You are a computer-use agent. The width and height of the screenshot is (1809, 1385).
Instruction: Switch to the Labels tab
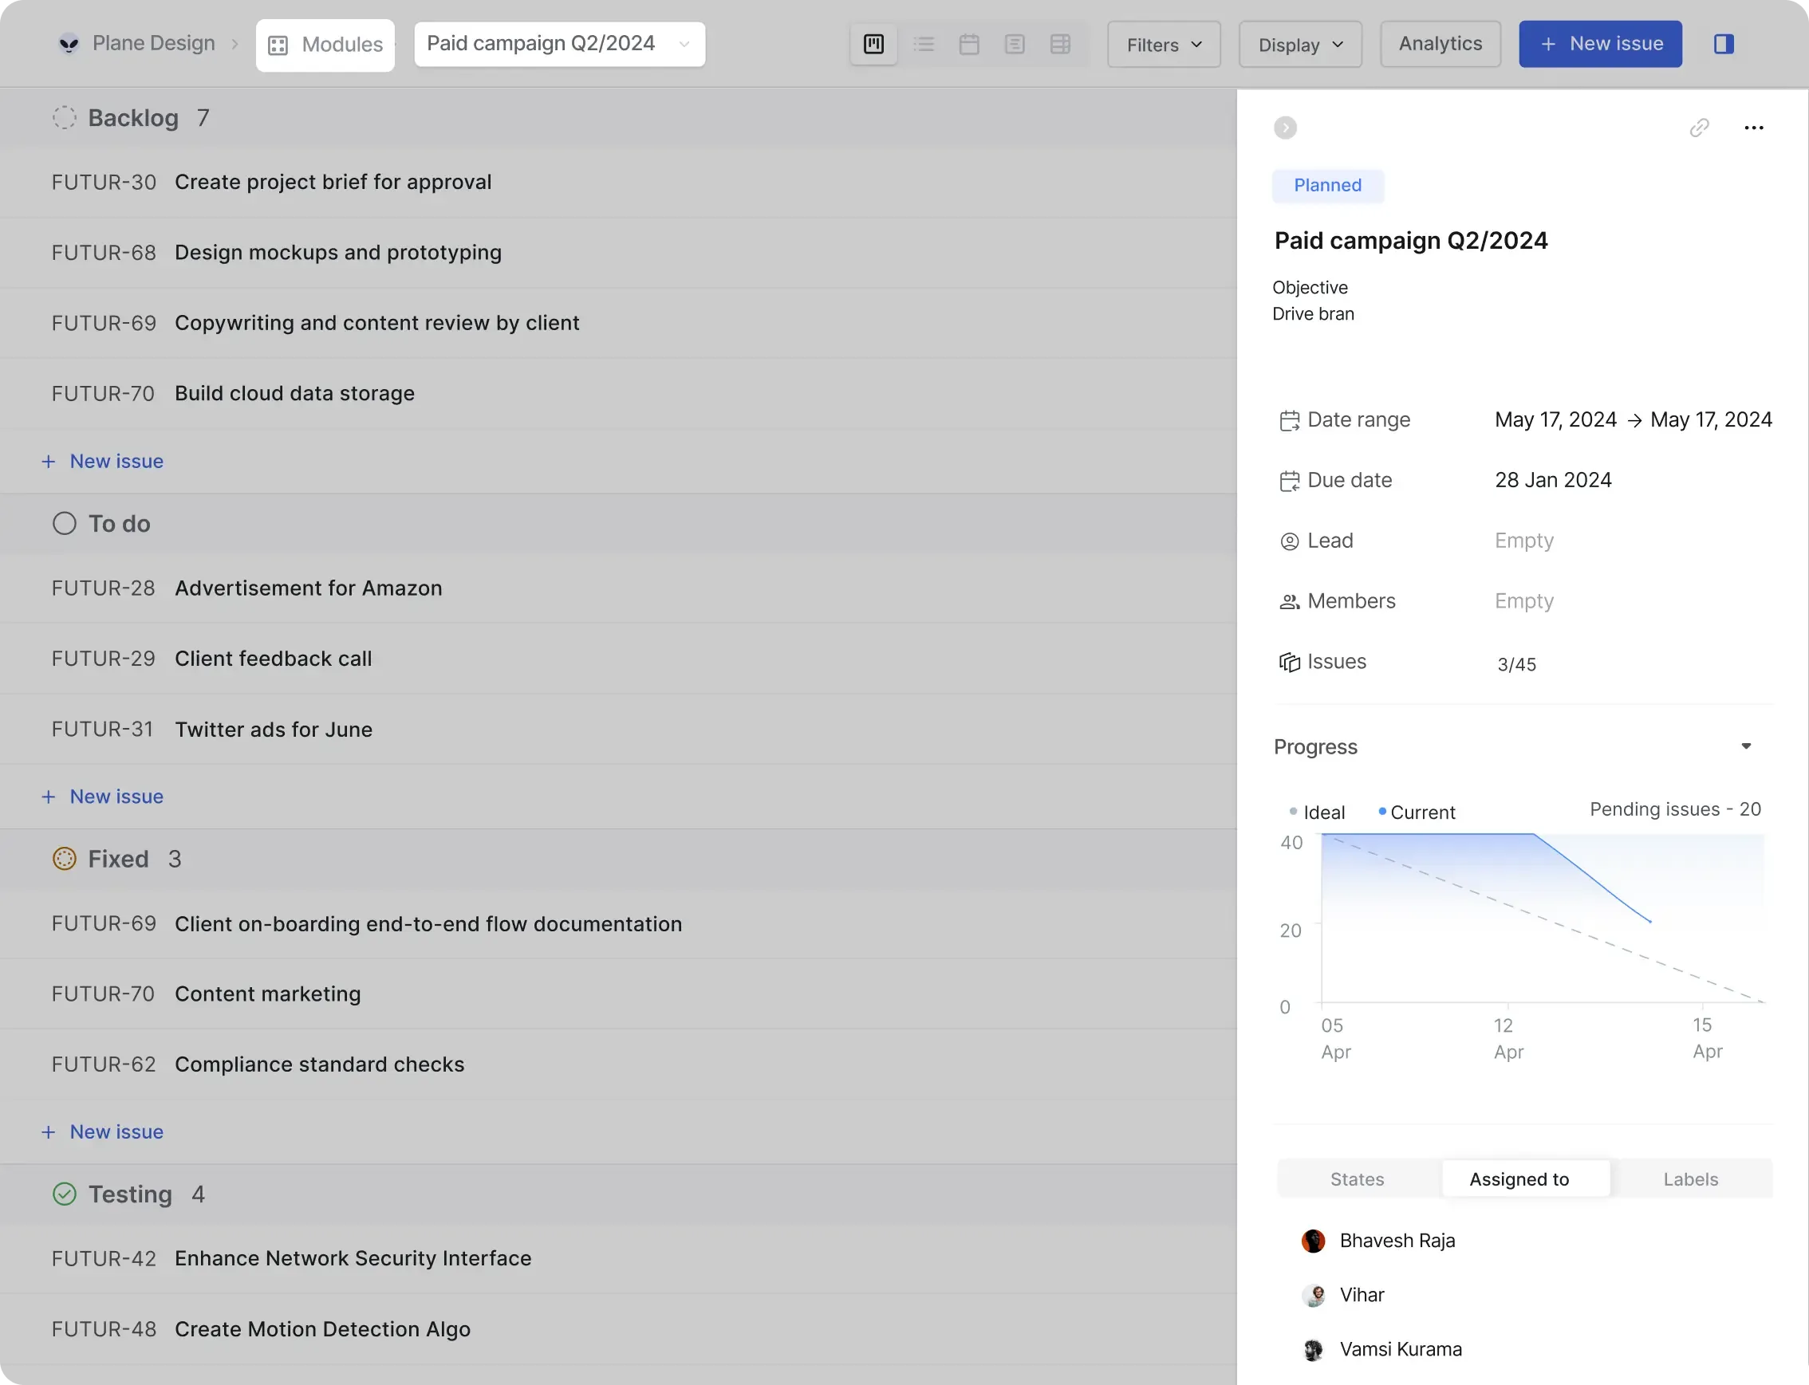pyautogui.click(x=1690, y=1179)
